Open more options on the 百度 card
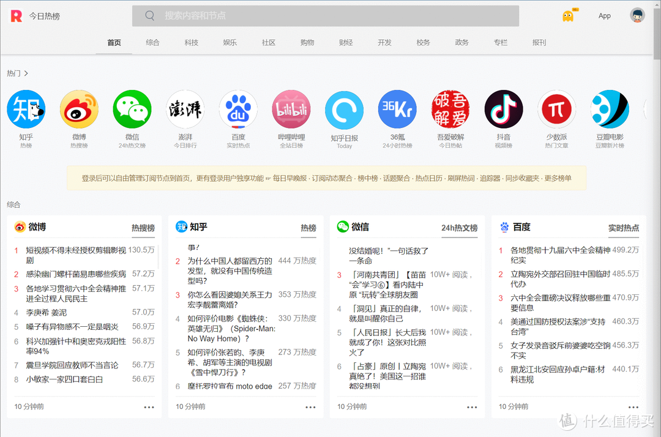661x437 pixels. (x=633, y=407)
